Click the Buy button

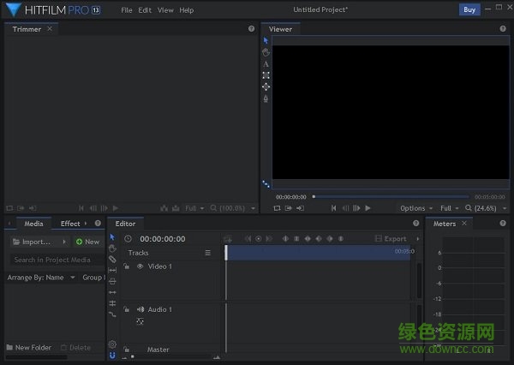click(x=469, y=10)
